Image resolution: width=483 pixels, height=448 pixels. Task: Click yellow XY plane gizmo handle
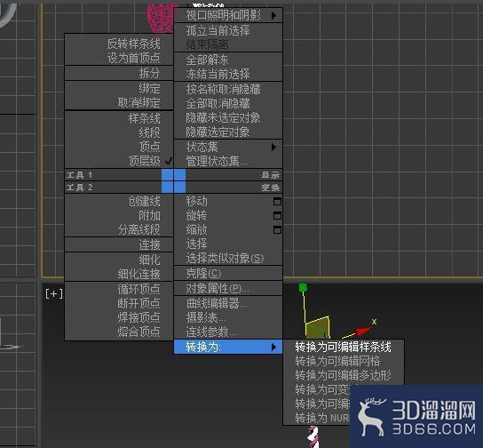tap(317, 327)
